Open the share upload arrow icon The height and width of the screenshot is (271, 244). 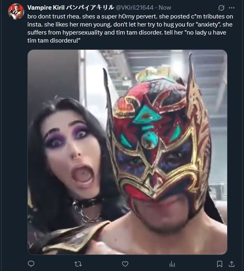pyautogui.click(x=232, y=264)
